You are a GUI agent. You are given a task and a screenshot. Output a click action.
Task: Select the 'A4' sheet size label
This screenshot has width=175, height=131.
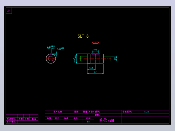tap(9, 11)
